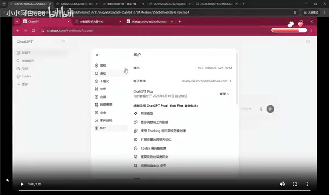The height and width of the screenshot is (195, 329).
Task: Click the settings dialog scrollbar
Action: [x=237, y=78]
